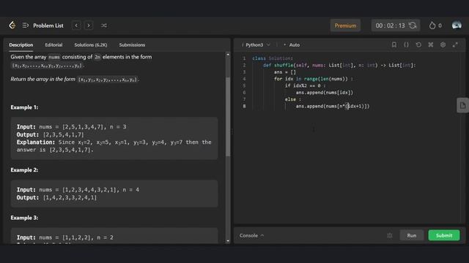This screenshot has height=263, width=469.
Task: Click code line 8 with ans.append(nums[n*(idx+1)])
Action: click(333, 106)
